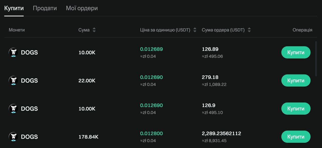
Task: Click the Монети column header
Action: coord(17,30)
